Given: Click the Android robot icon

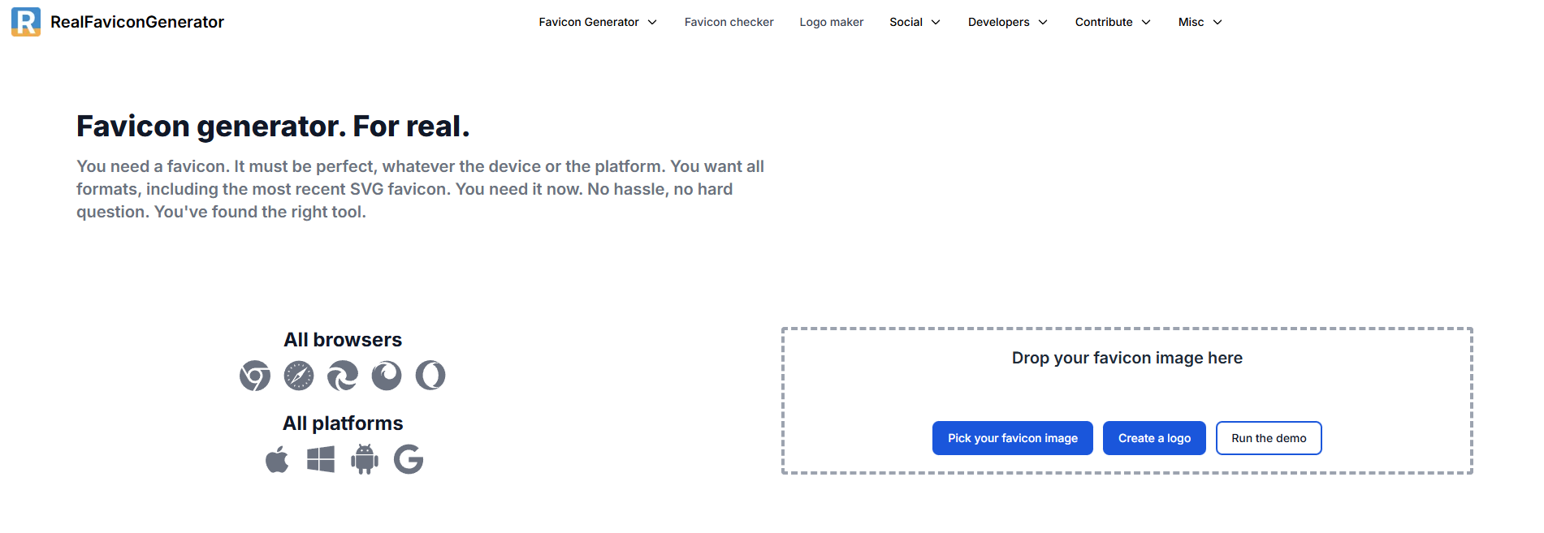Looking at the screenshot, I should [365, 459].
